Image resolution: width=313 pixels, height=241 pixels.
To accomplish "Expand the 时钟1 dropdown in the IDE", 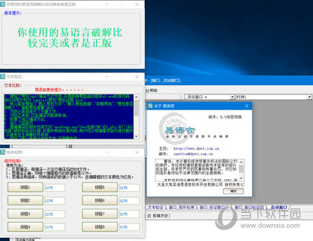I will (309, 97).
